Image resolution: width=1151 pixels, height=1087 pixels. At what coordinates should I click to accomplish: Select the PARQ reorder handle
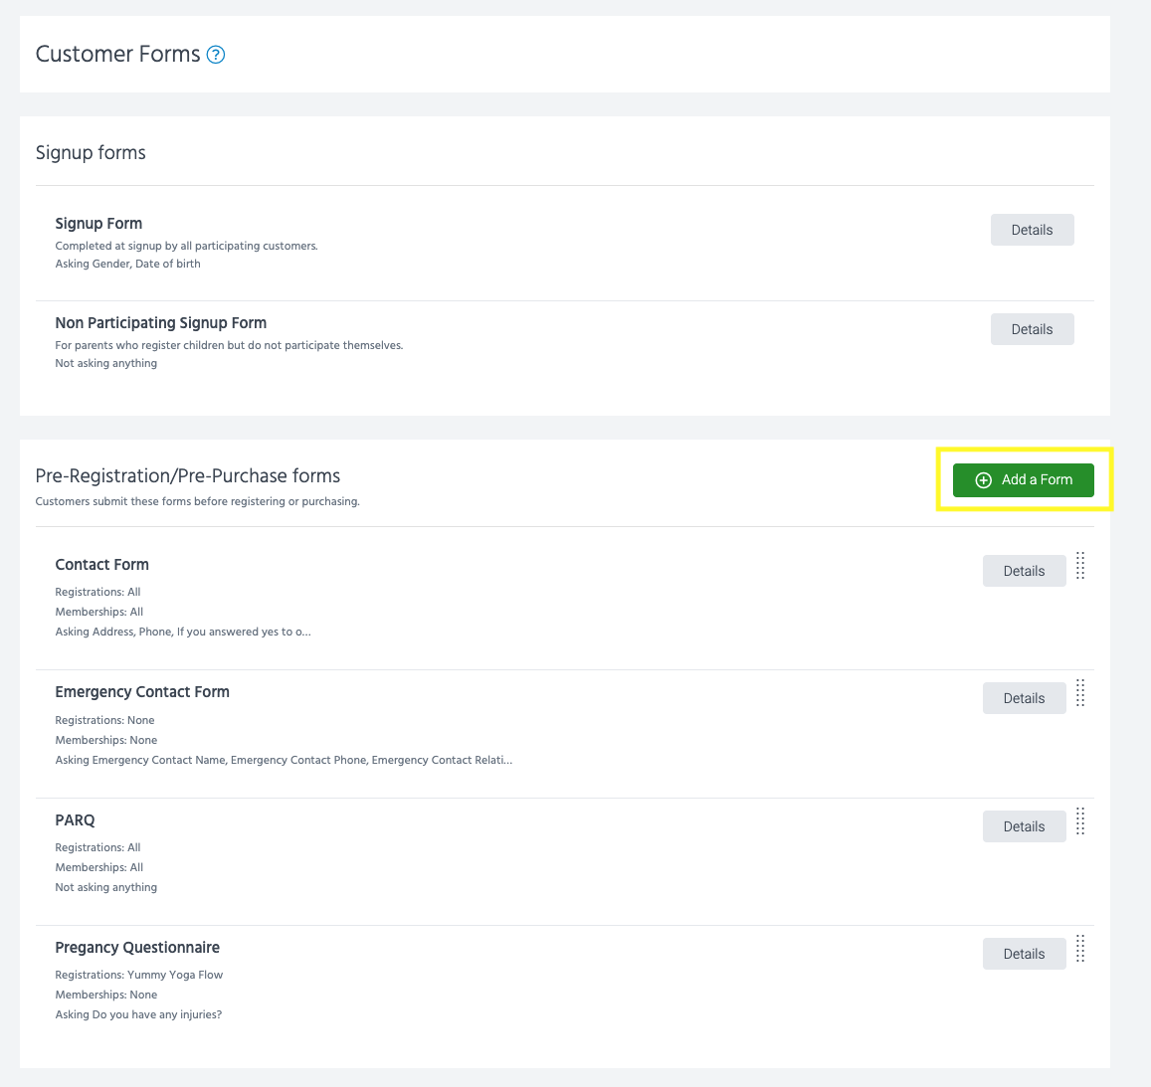1080,821
